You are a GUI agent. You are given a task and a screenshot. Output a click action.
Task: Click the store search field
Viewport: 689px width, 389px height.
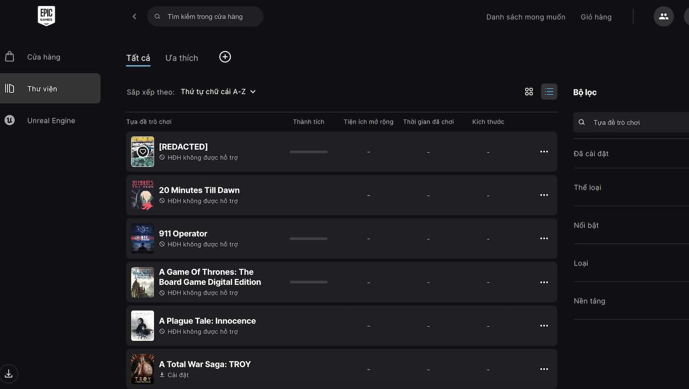tap(205, 17)
